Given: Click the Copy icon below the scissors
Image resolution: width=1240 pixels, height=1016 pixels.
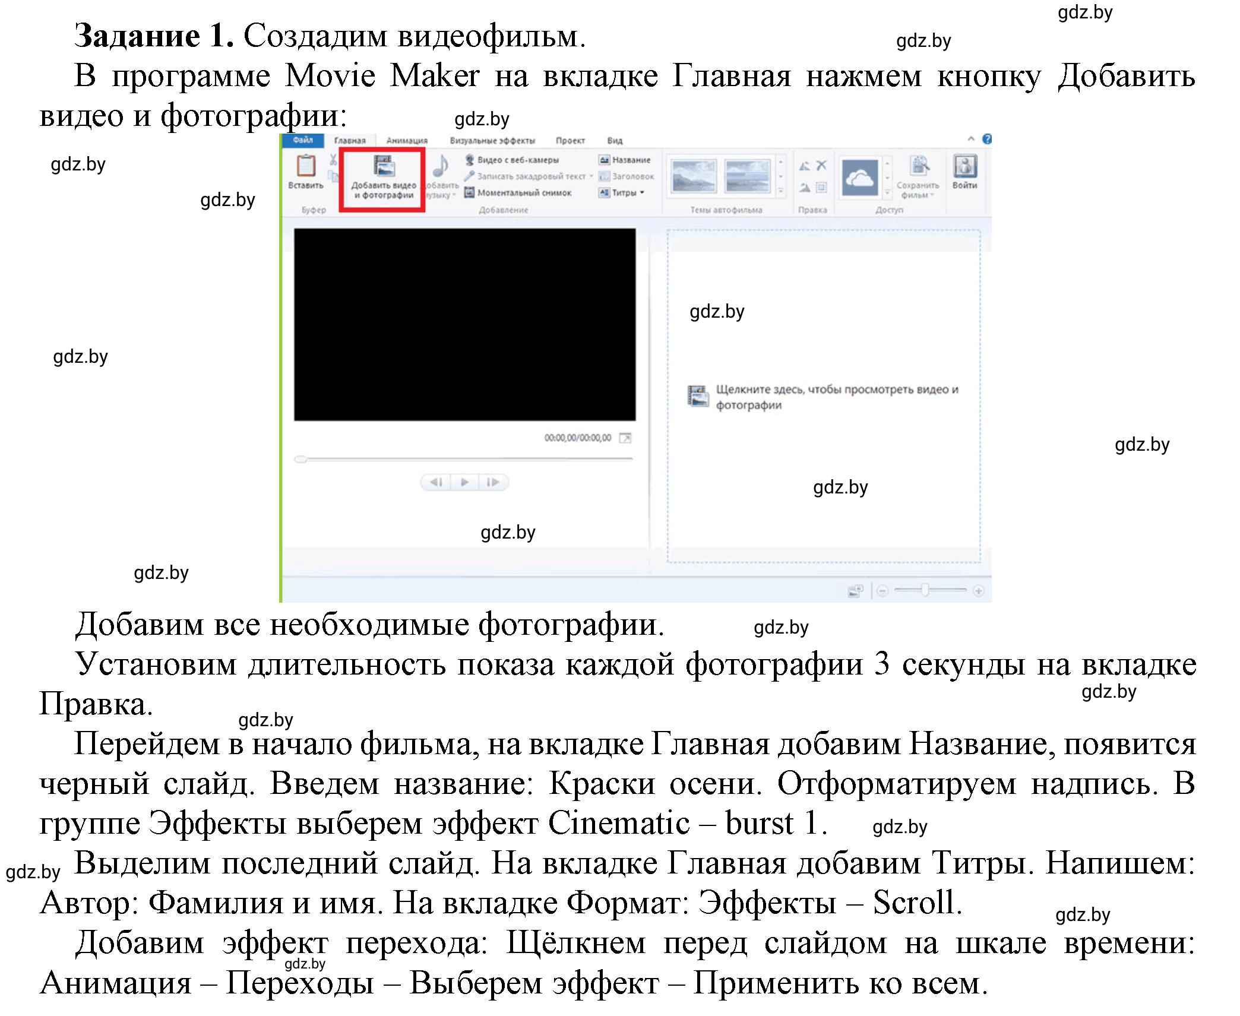Looking at the screenshot, I should point(333,176).
